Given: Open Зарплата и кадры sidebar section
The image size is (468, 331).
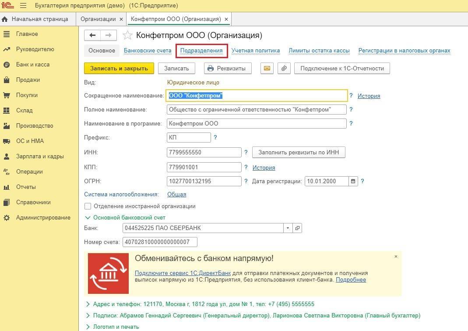Looking at the screenshot, I should (x=39, y=157).
